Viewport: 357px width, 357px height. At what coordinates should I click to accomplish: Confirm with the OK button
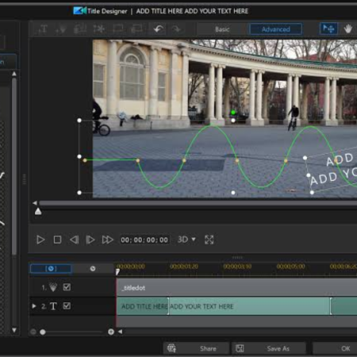335,348
